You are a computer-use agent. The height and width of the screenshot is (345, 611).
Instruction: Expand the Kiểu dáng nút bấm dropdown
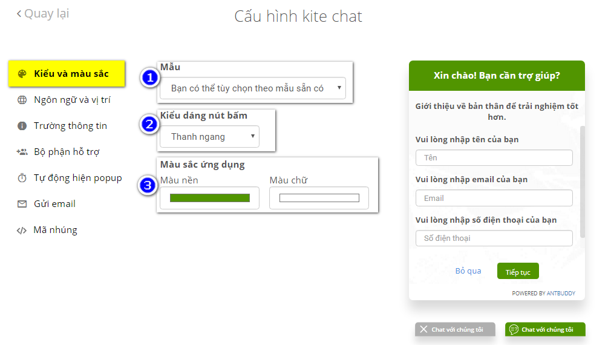(x=210, y=136)
